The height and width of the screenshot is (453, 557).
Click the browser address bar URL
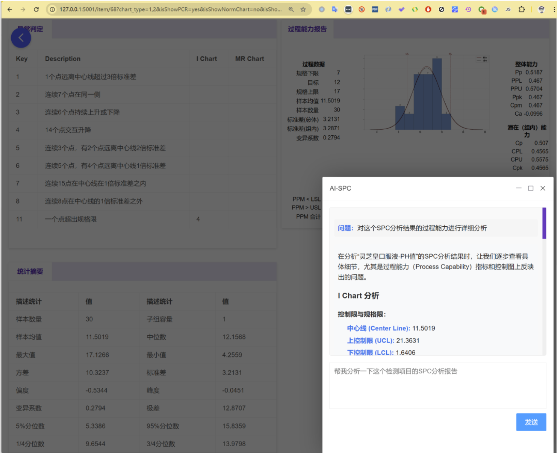click(x=170, y=9)
